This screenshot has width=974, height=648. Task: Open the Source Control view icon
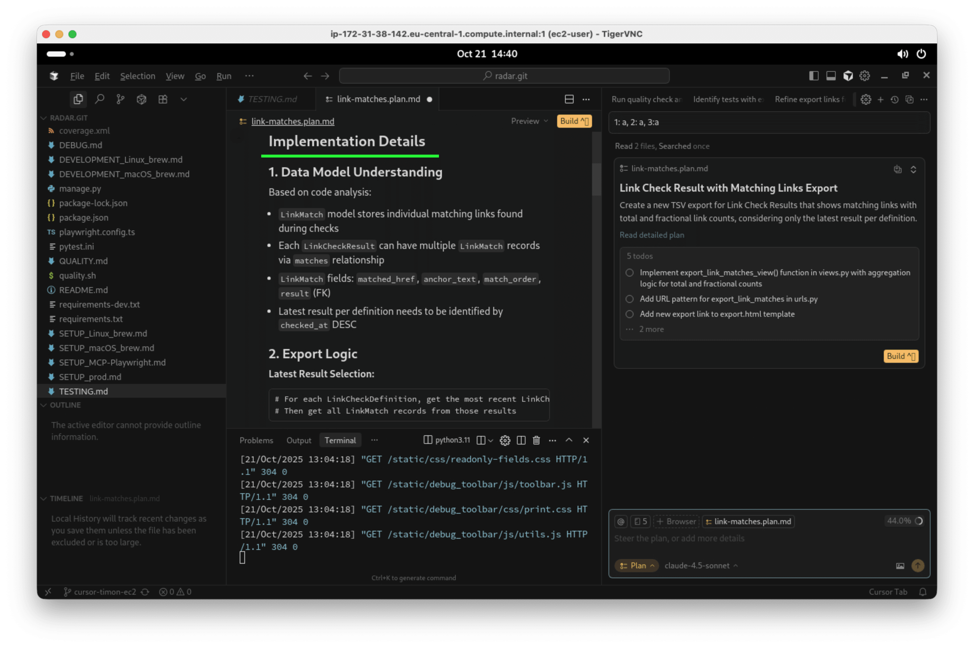click(120, 99)
